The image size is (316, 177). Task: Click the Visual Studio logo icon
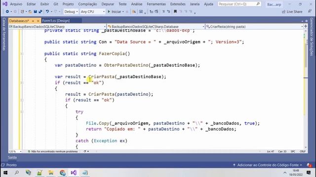[x=5, y=4]
